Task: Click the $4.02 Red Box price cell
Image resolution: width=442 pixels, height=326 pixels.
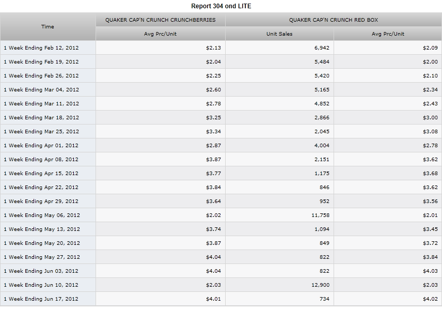Action: (388, 299)
